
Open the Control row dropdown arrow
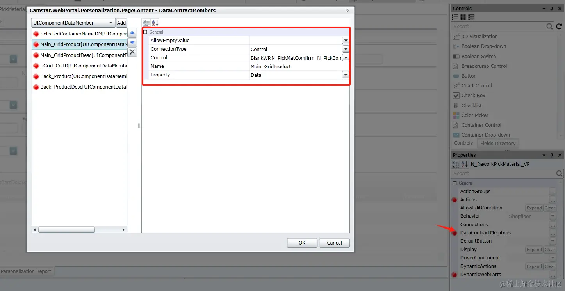(x=345, y=58)
